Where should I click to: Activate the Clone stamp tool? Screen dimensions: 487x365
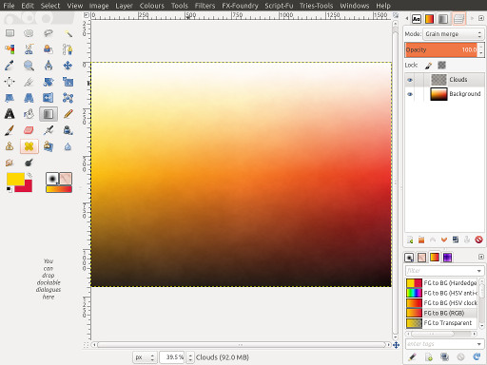click(10, 146)
